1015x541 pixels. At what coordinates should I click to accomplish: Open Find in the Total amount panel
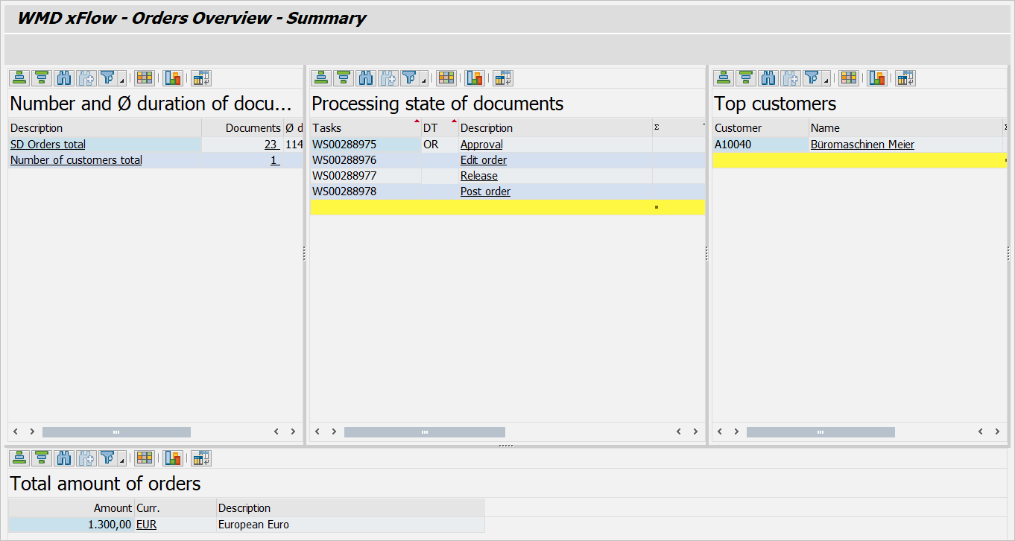coord(64,458)
